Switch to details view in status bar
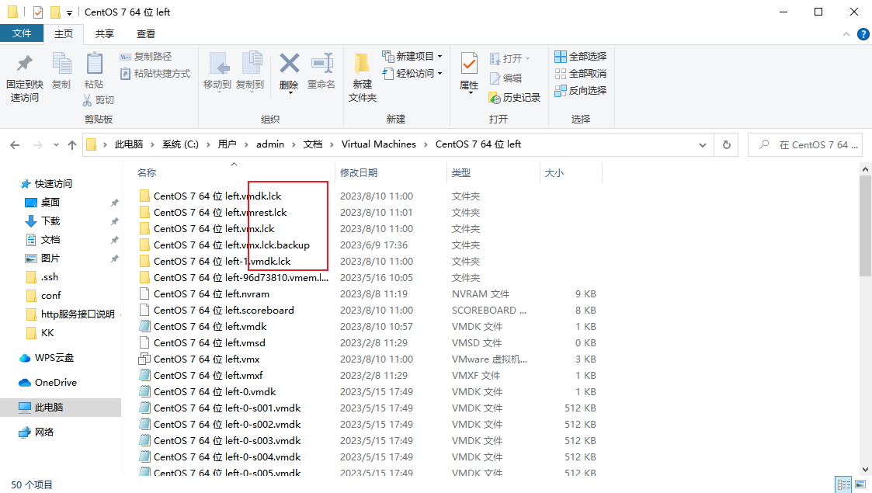 point(843,484)
